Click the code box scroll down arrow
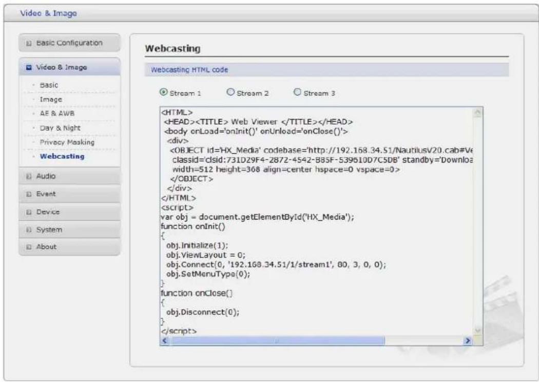Image resolution: width=539 pixels, height=382 pixels. coord(477,331)
